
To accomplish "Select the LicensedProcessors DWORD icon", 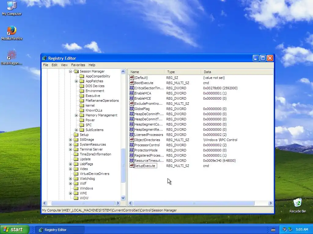I will click(x=131, y=134).
